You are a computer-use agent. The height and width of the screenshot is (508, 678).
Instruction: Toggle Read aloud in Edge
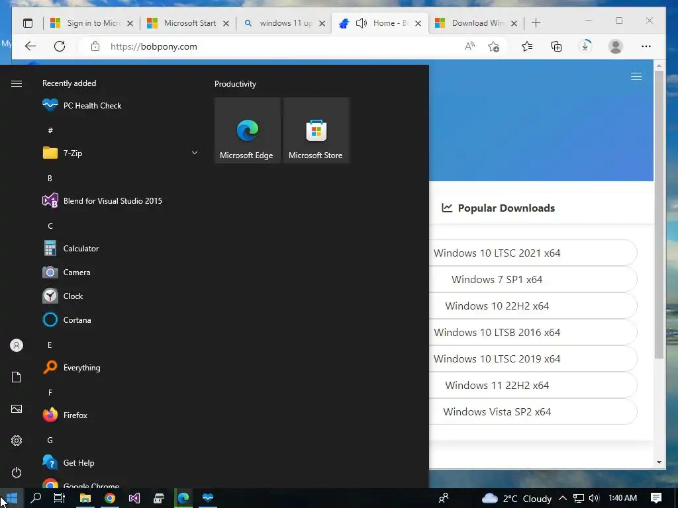click(x=469, y=46)
